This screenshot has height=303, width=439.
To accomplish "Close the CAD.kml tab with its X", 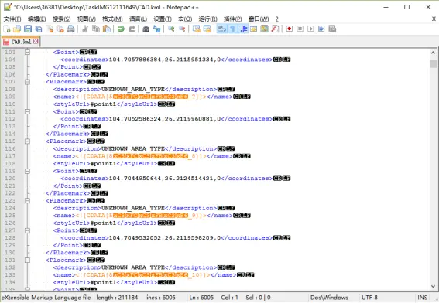I will click(x=36, y=41).
